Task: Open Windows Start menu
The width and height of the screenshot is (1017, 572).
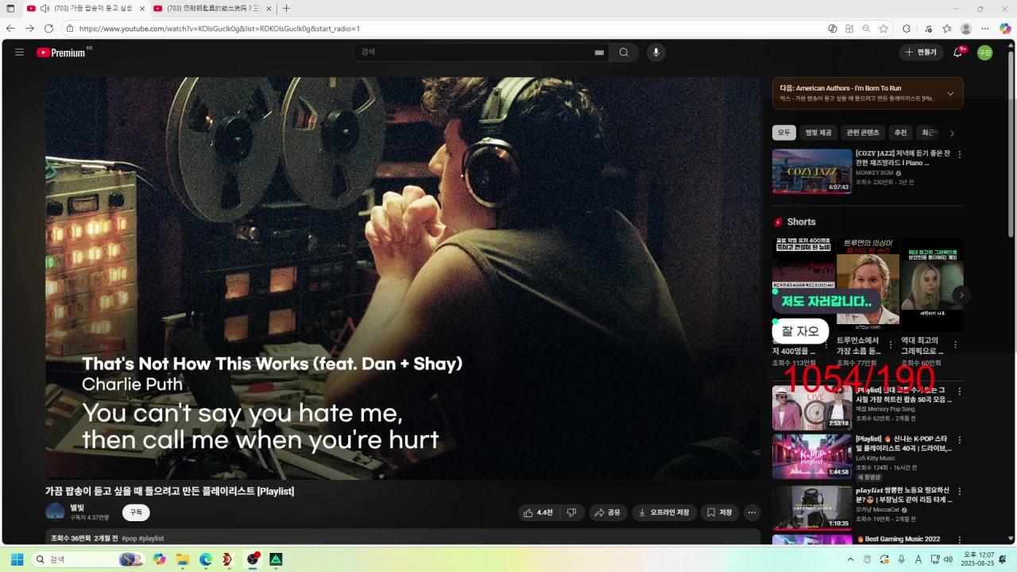Action: (x=17, y=559)
